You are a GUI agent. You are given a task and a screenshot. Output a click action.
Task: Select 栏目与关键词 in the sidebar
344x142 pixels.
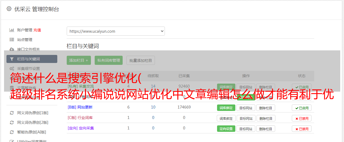32,59
